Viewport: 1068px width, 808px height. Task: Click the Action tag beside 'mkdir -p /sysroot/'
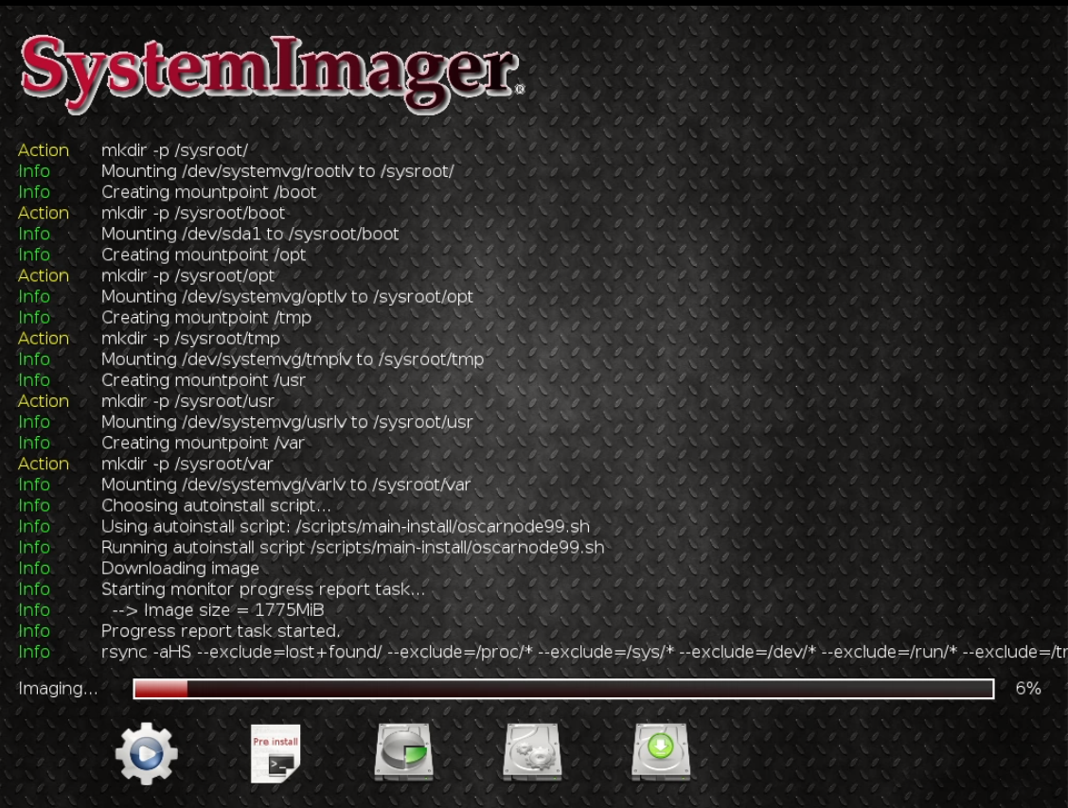click(x=43, y=150)
